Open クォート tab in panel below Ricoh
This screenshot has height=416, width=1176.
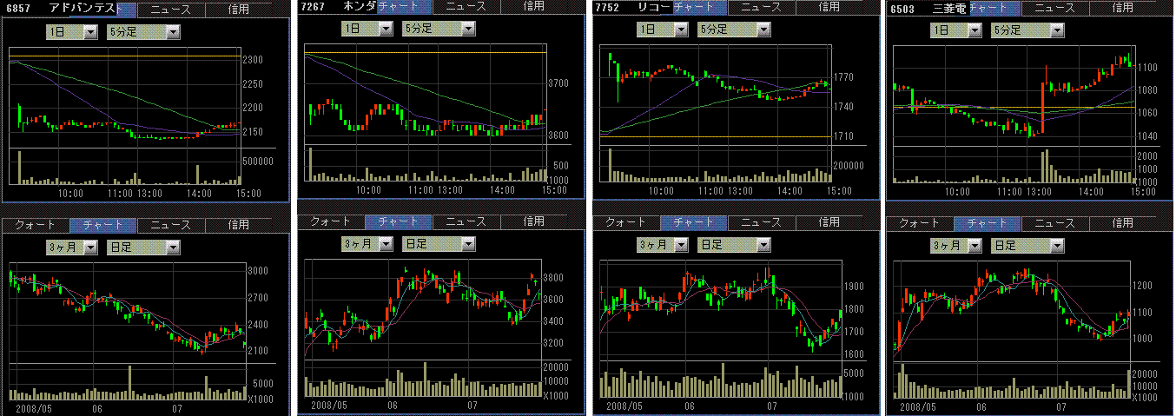point(626,222)
